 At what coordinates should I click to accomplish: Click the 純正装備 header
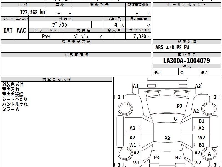pos(186,42)
